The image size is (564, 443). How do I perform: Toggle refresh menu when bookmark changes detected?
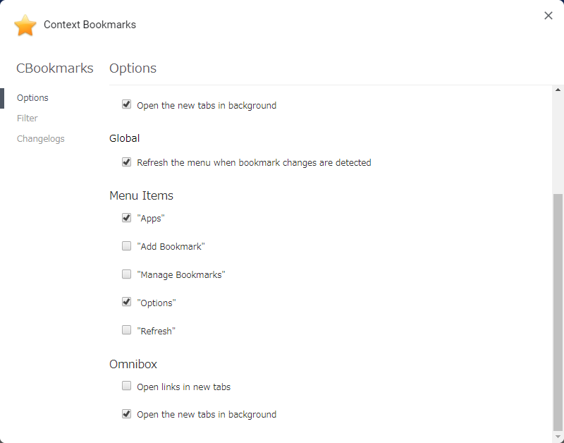(126, 162)
